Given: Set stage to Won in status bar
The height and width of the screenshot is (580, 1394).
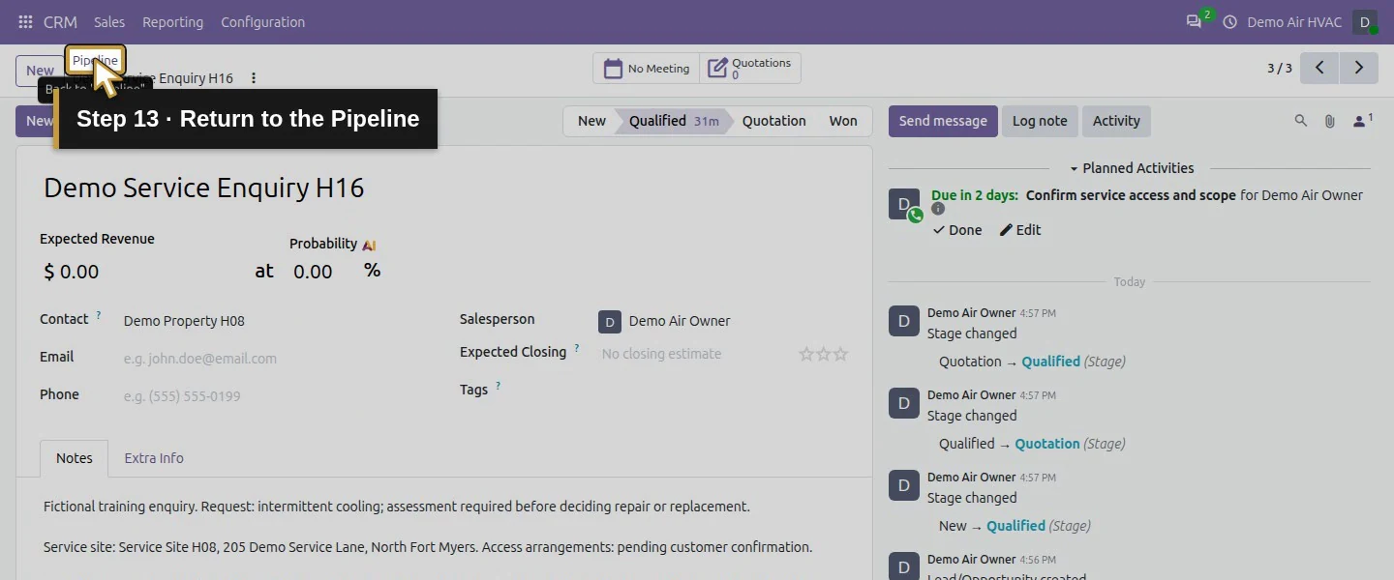Looking at the screenshot, I should click(843, 121).
